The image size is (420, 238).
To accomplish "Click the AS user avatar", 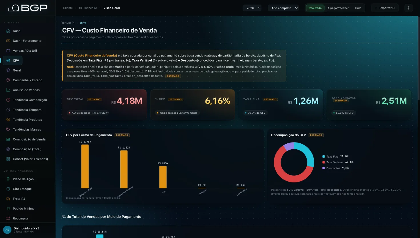I will (x=7, y=230).
